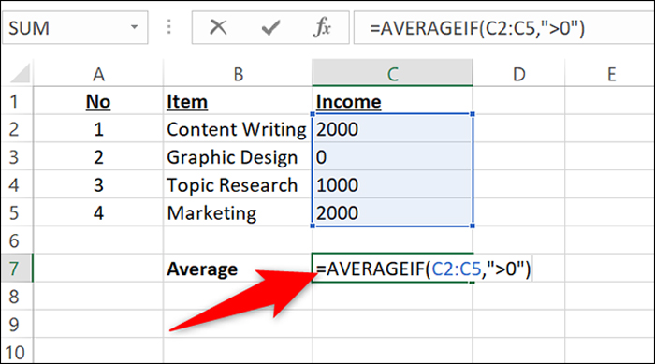The height and width of the screenshot is (364, 655).
Task: Select row 3 header
Action: point(17,157)
